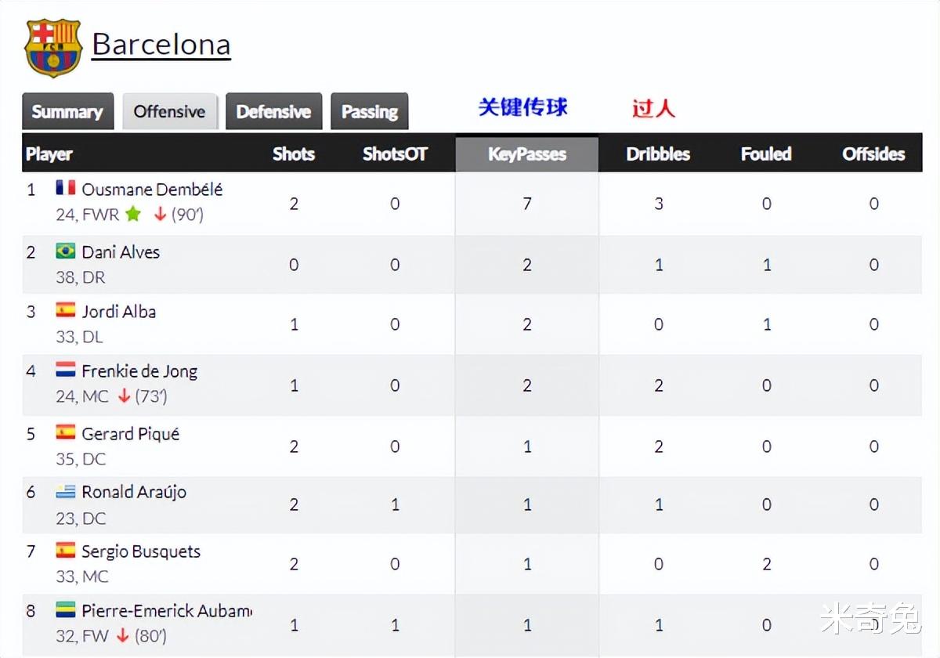Click the red substitution arrow at 80'

click(x=122, y=636)
